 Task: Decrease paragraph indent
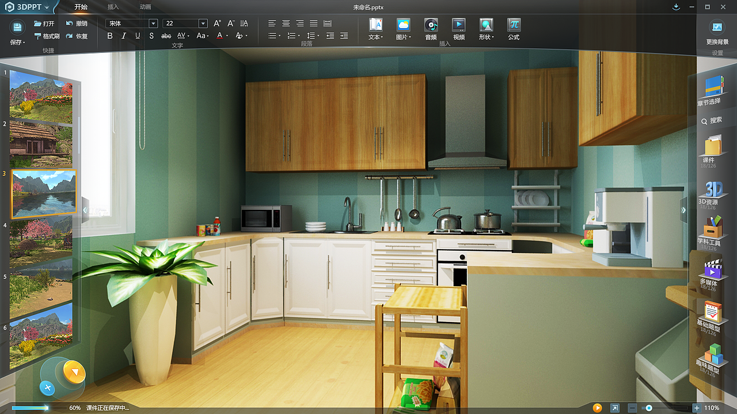330,36
